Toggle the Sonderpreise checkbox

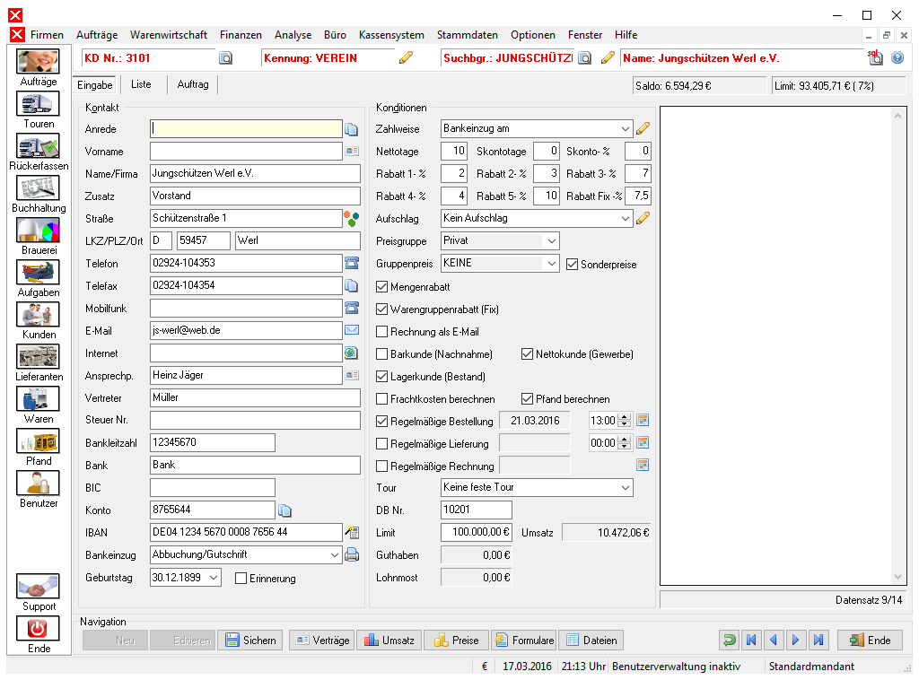click(x=572, y=264)
